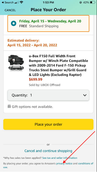This screenshot has width=97, height=172.
Task: Tap the battery icon in status bar
Action: [x=92, y=2]
